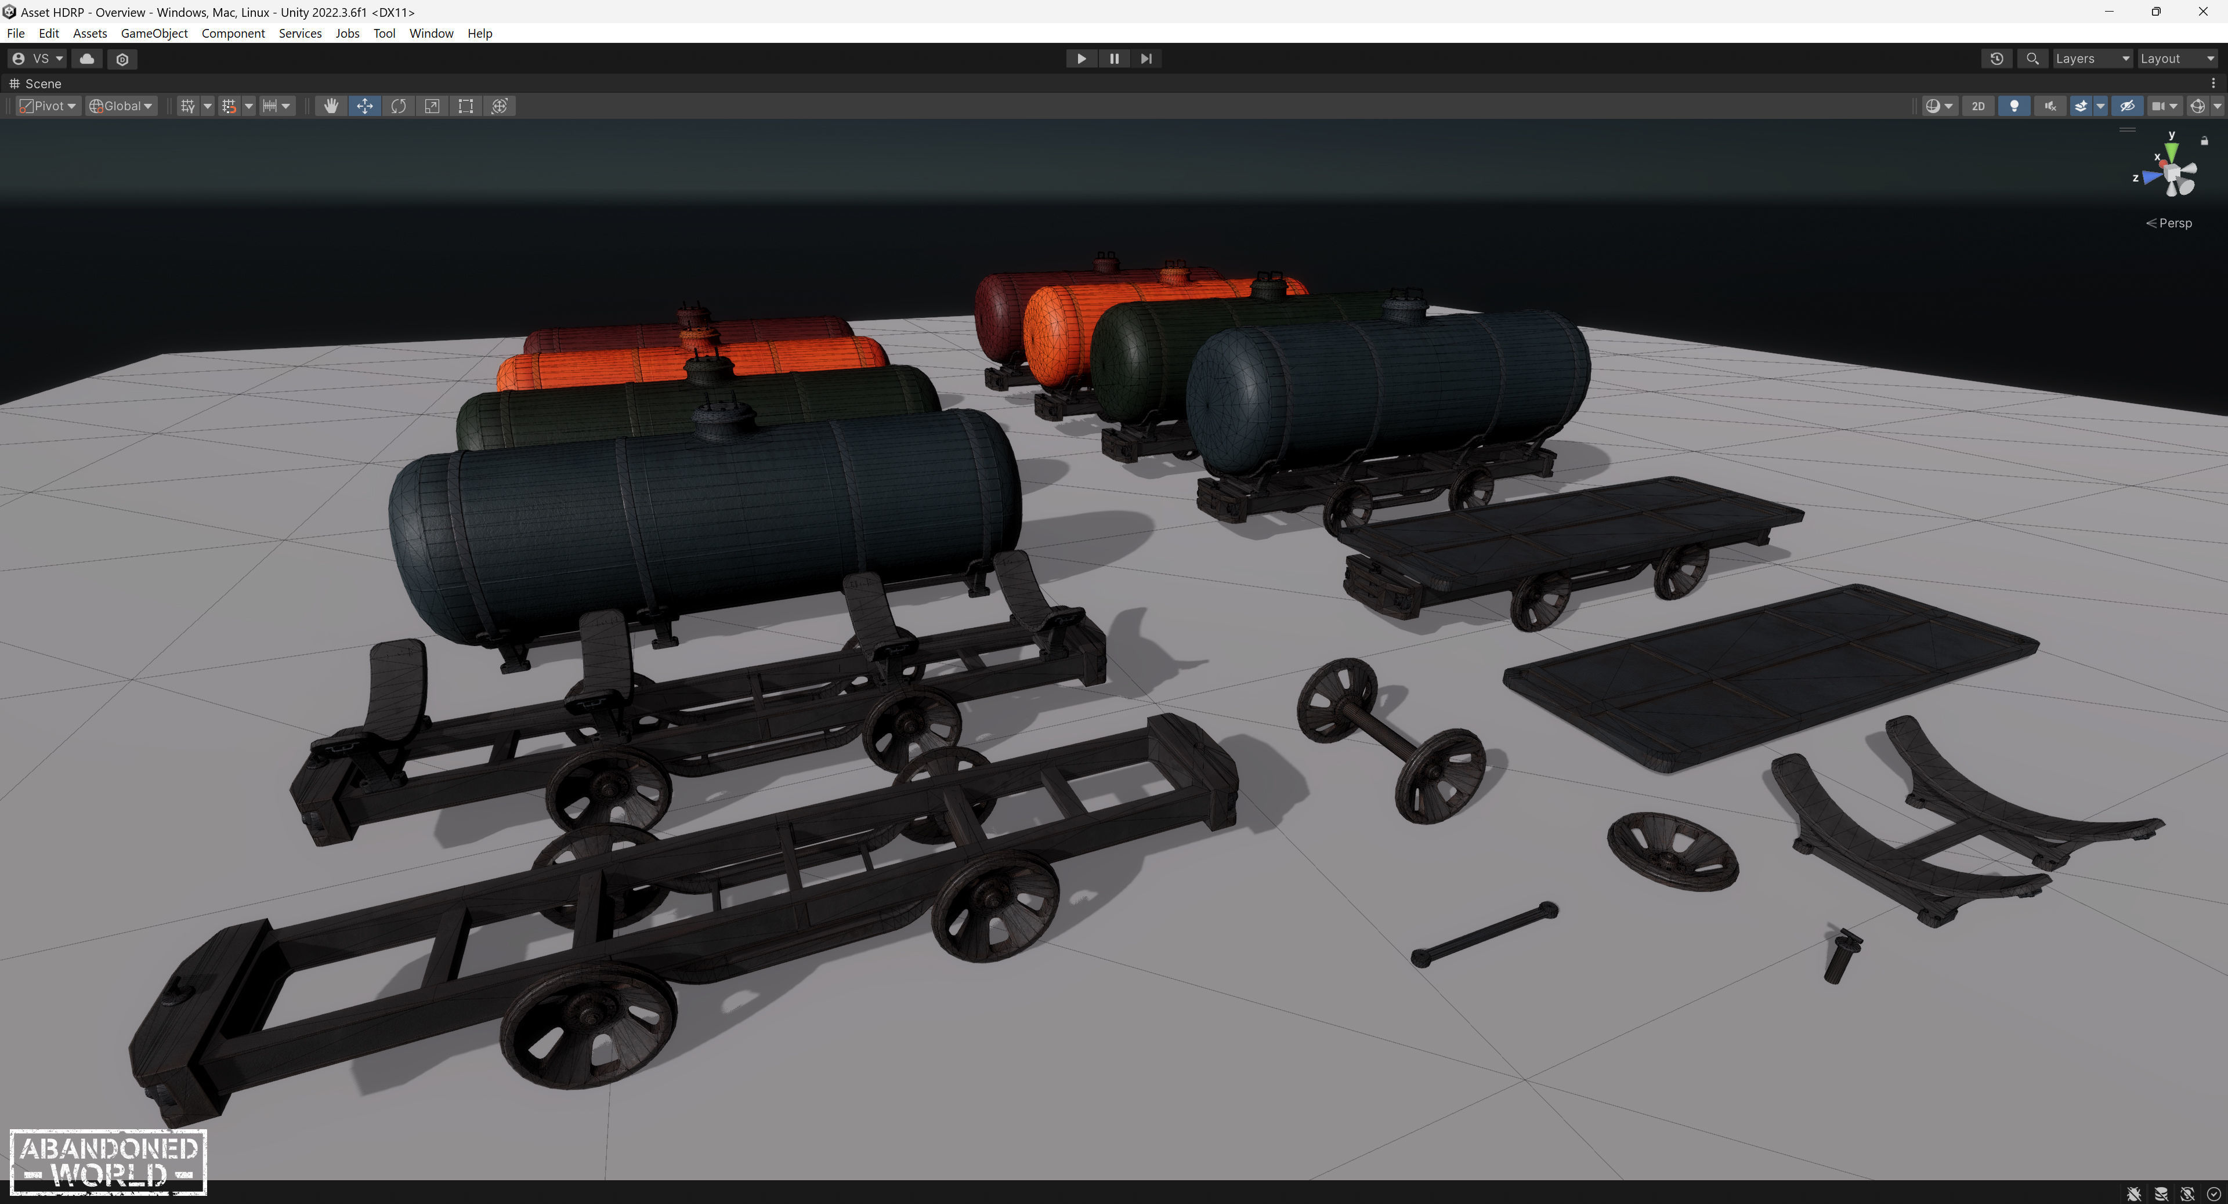Image resolution: width=2228 pixels, height=1204 pixels.
Task: Click the Pause button
Action: click(x=1113, y=59)
